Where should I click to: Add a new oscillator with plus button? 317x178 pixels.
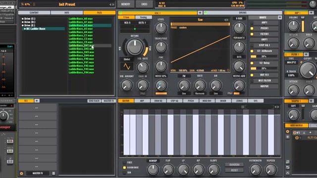[200, 13]
